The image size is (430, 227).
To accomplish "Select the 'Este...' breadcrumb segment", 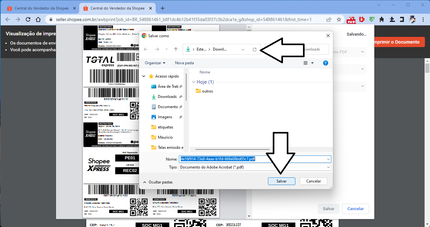I will (201, 49).
